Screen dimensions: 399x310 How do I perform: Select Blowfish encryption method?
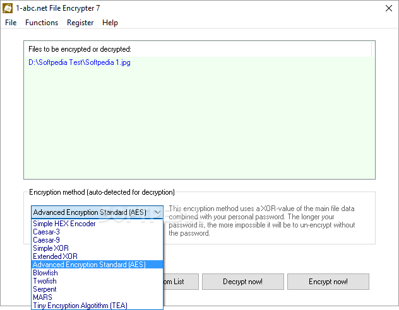tap(97, 273)
